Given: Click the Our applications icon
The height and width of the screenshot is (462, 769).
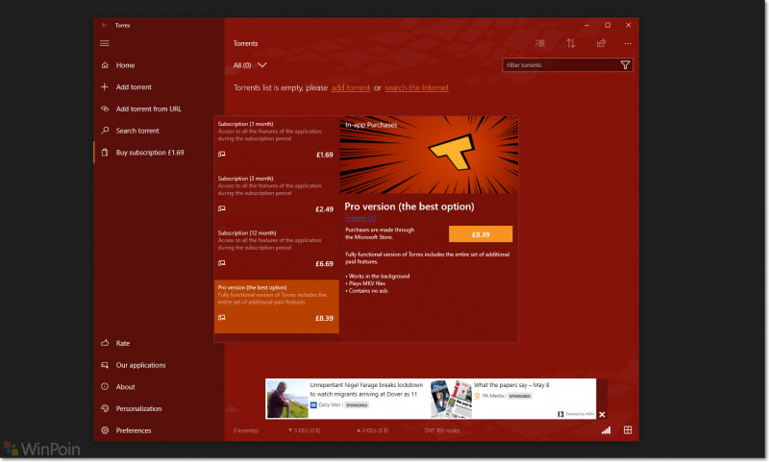Looking at the screenshot, I should click(105, 365).
